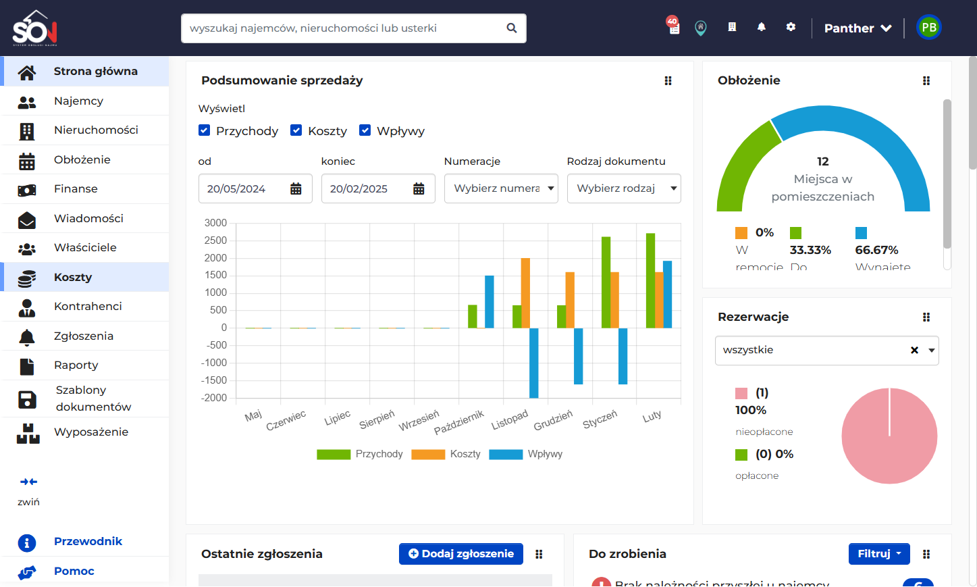Image resolution: width=977 pixels, height=587 pixels.
Task: Toggle Koszty series in chart legend
Action: (446, 455)
